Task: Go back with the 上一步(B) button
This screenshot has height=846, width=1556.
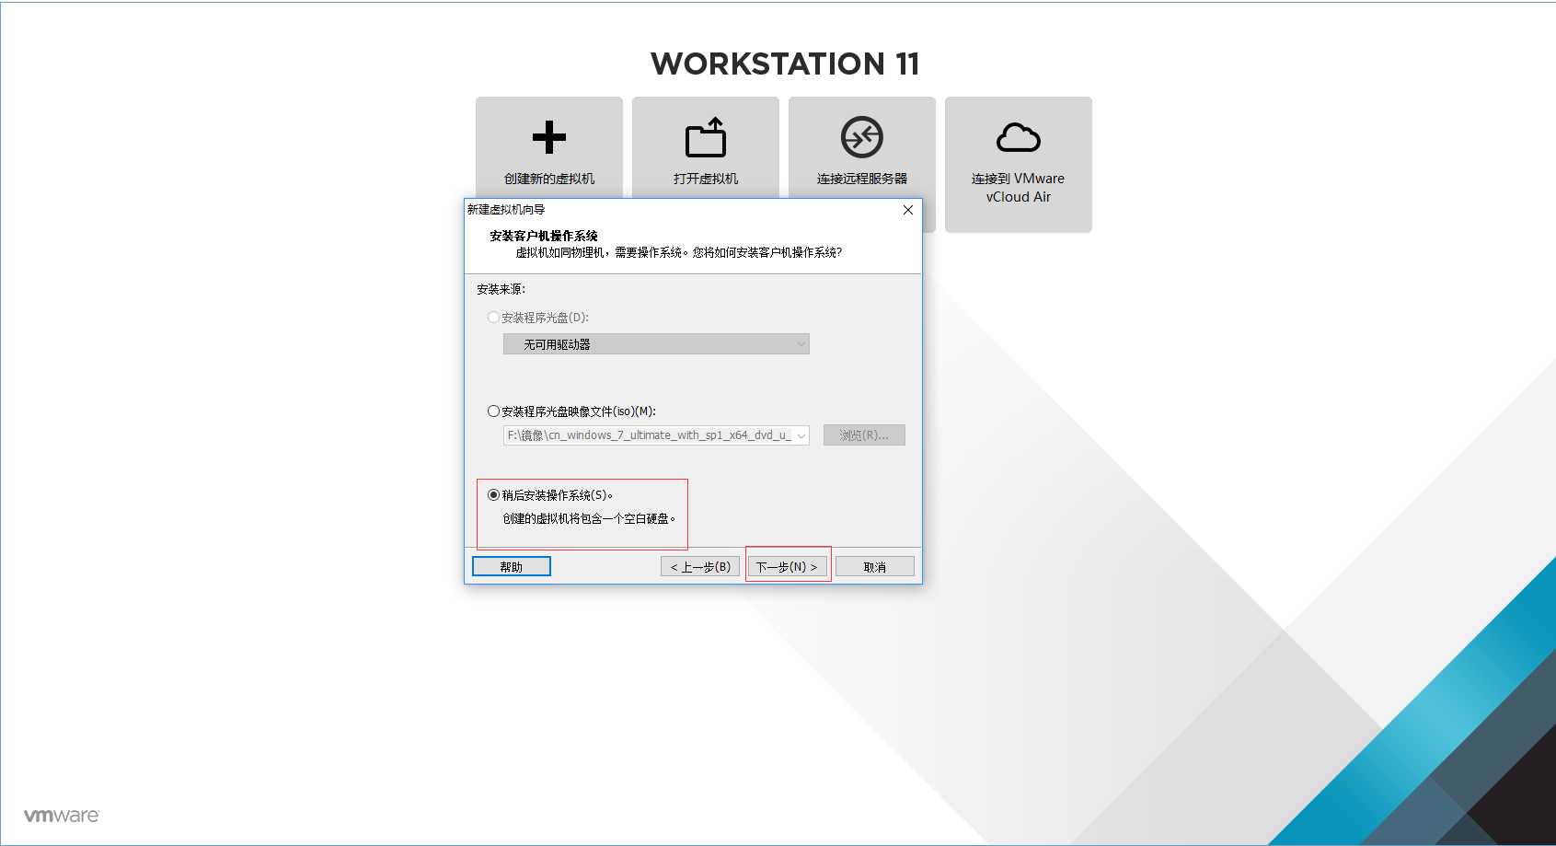Action: tap(700, 566)
